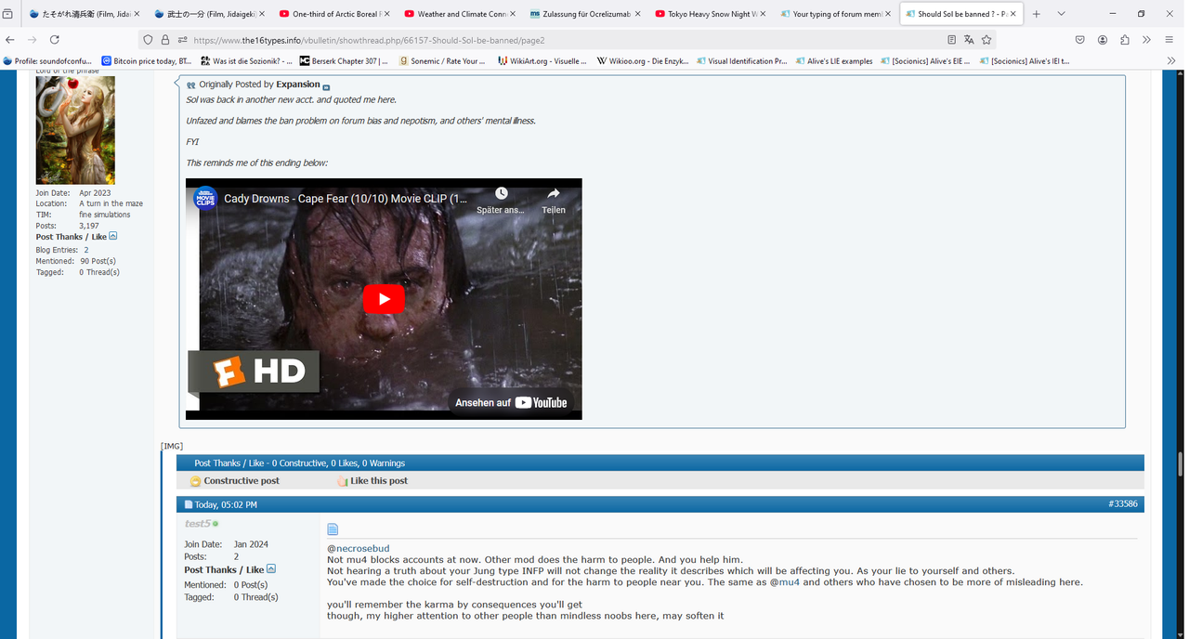Click the watch later clock icon
Screen dimensions: 1189x639
click(502, 193)
